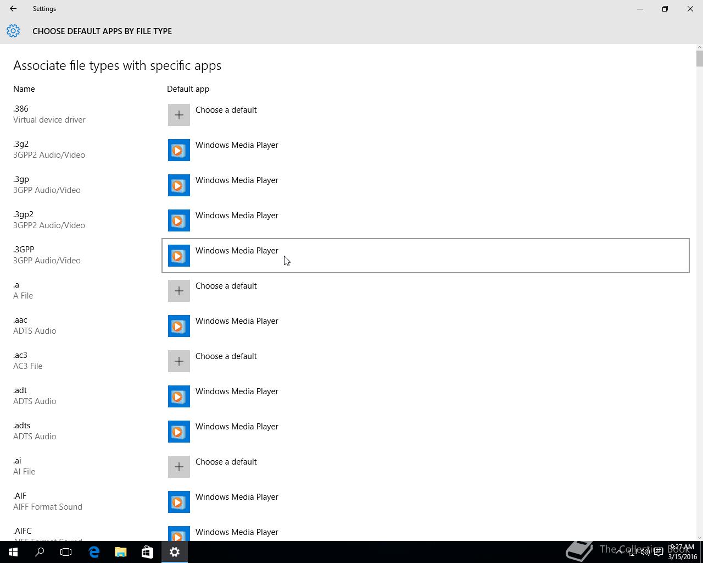Click the plus icon for .ac3 file type

pyautogui.click(x=179, y=361)
